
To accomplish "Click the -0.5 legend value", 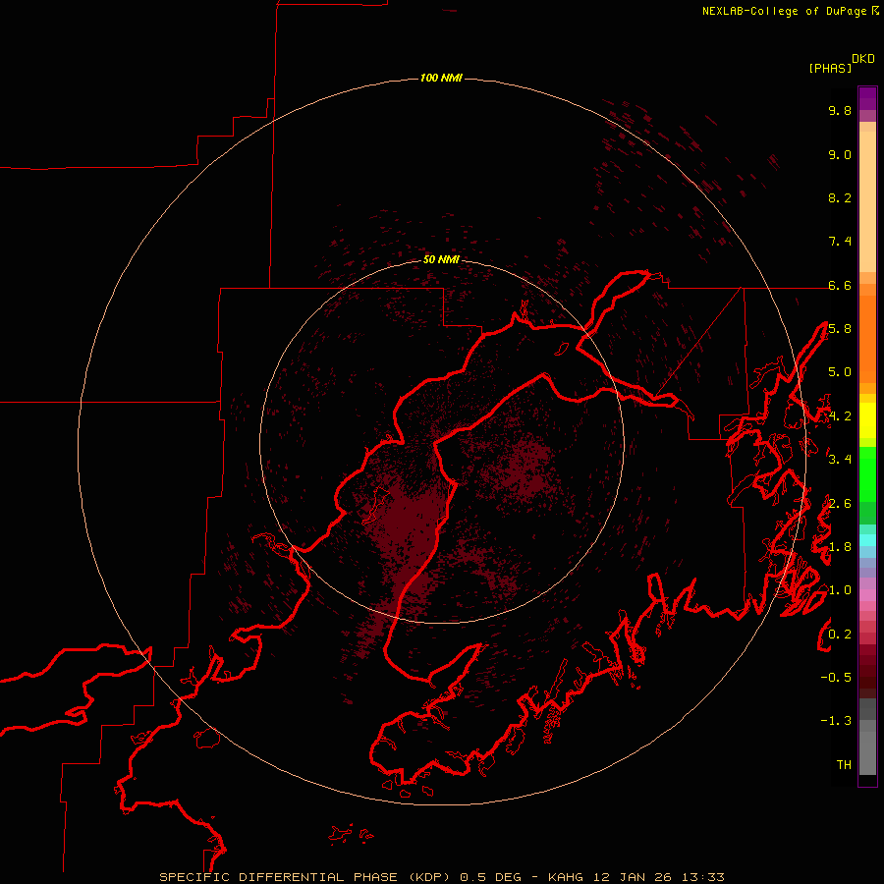I will (836, 678).
